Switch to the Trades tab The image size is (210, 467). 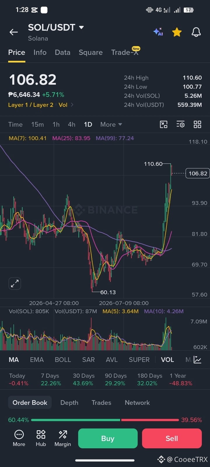(101, 402)
